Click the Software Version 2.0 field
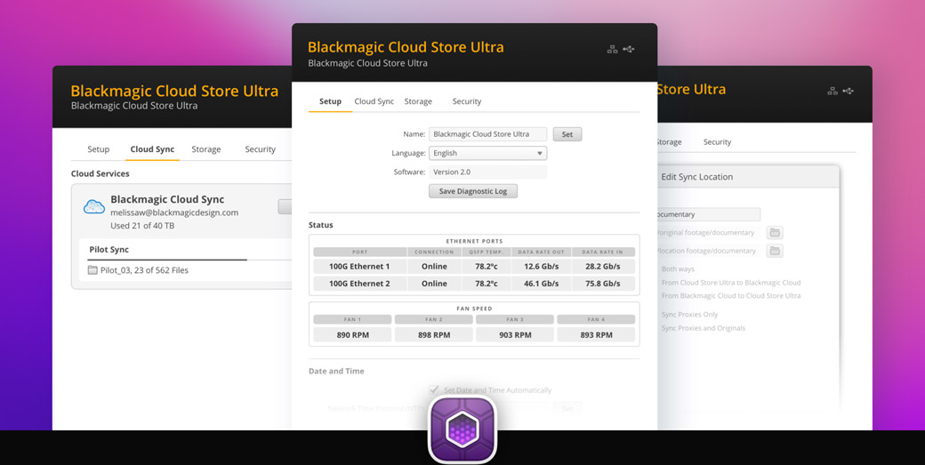Image resolution: width=925 pixels, height=465 pixels. tap(488, 172)
